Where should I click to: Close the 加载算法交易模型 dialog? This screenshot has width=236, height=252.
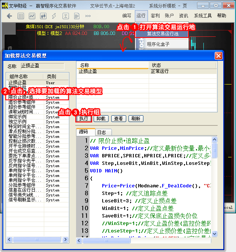point(218,56)
